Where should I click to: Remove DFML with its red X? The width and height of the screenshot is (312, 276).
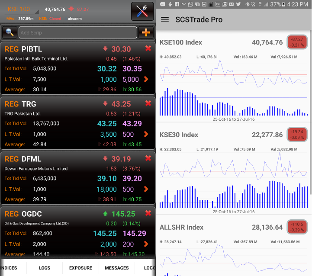(148, 158)
